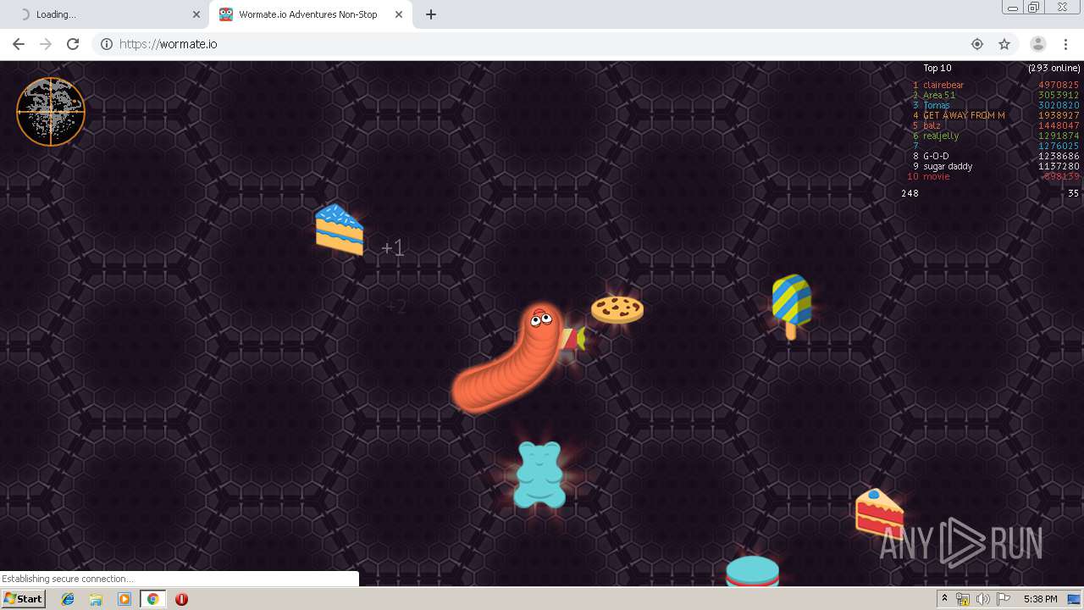Go forward to next page
This screenshot has width=1084, height=610.
pos(46,44)
